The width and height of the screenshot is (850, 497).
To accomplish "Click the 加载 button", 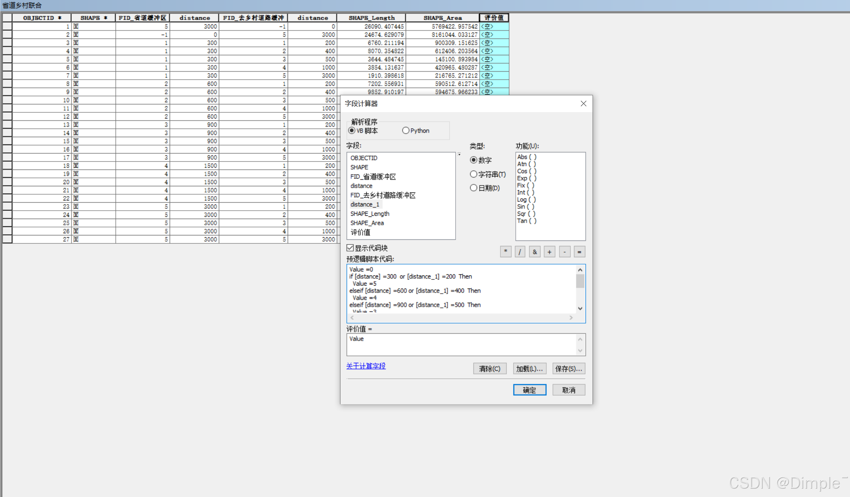I will tap(530, 369).
